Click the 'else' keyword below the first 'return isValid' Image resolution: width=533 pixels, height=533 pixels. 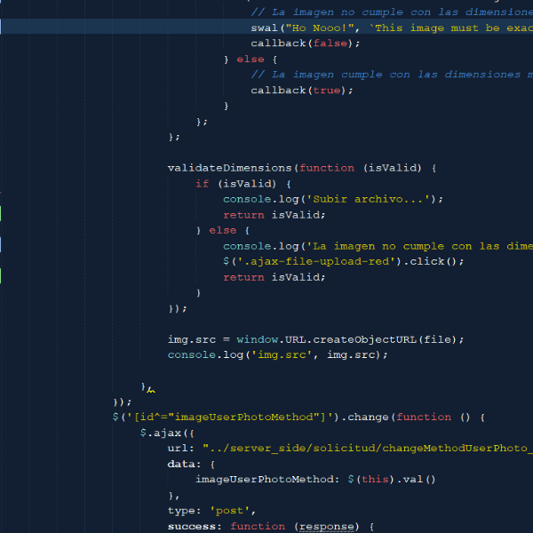[x=223, y=230]
